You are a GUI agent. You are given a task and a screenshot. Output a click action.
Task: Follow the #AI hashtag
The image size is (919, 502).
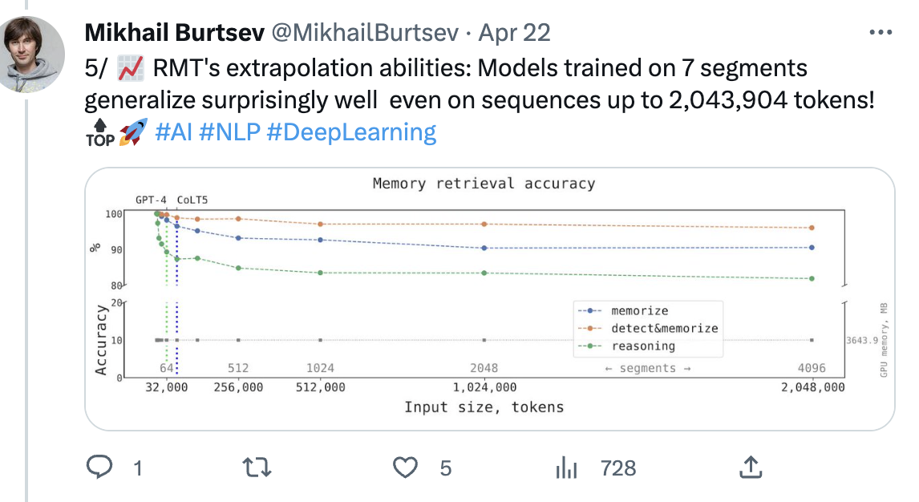173,132
